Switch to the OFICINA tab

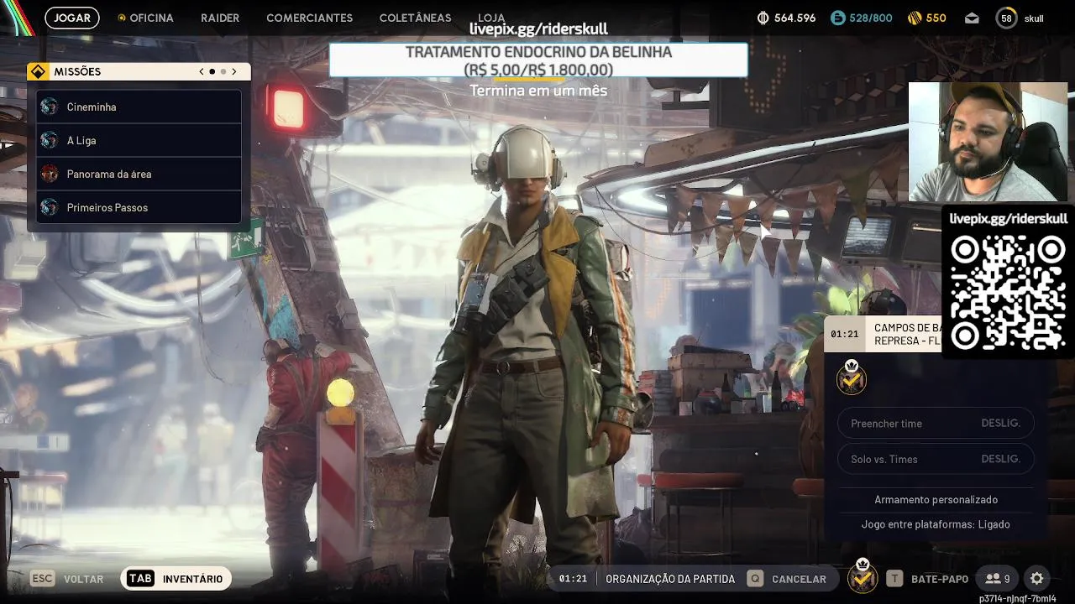pos(145,18)
